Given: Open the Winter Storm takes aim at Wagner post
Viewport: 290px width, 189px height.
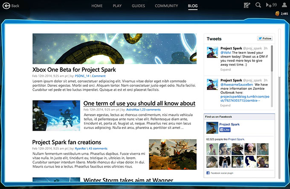Looking at the screenshot, I should tap(128, 180).
